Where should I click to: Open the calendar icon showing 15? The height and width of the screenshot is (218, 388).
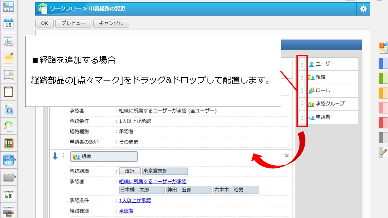(8, 24)
